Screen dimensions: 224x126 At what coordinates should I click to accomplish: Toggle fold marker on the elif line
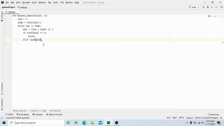pyautogui.click(x=12, y=40)
